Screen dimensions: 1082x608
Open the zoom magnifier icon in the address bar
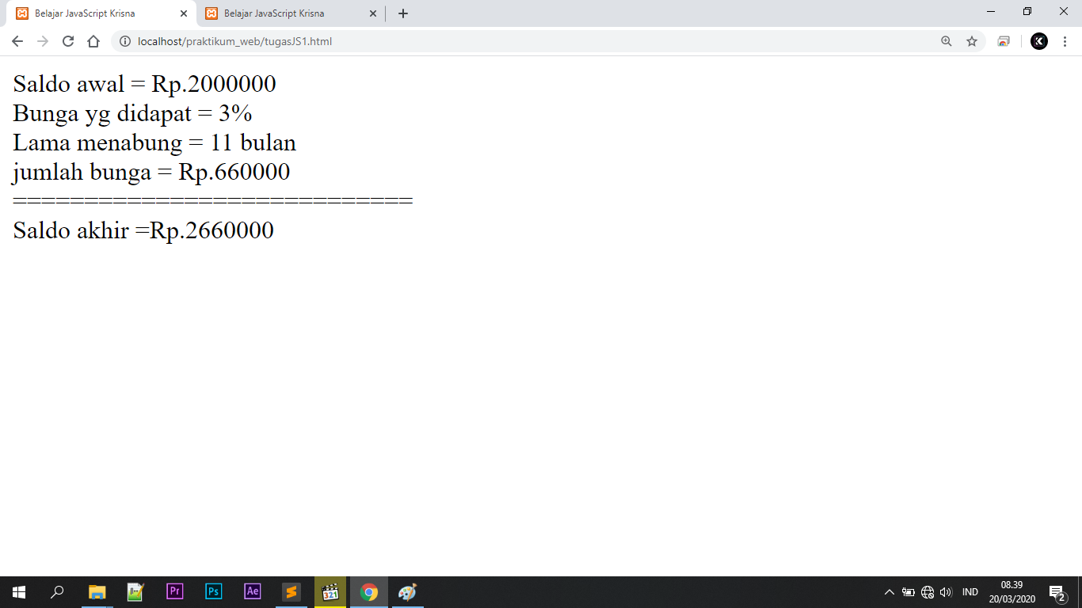coord(947,41)
